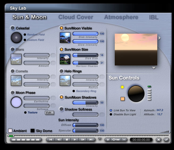The image size is (174, 150).
Task: Toggle Sun/Moon Visible off
Action: pos(61,28)
